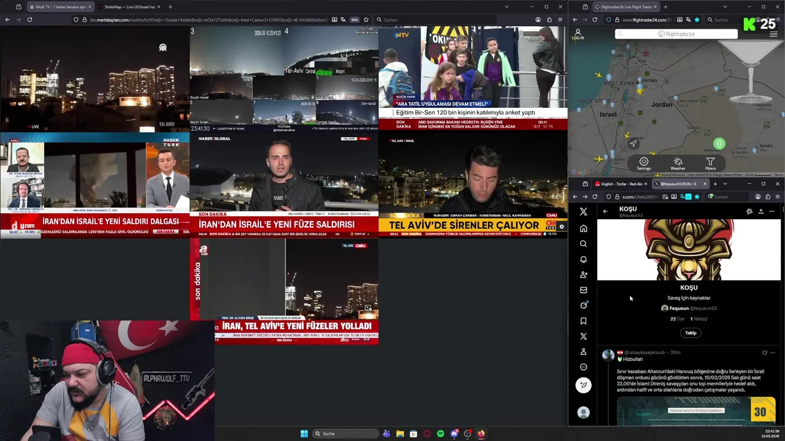
Task: Select the Flightradar24 Live Flight Tracker tab
Action: point(627,7)
